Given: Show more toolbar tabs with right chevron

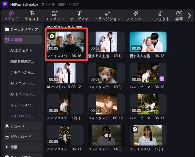Looking at the screenshot, I should [x=189, y=16].
